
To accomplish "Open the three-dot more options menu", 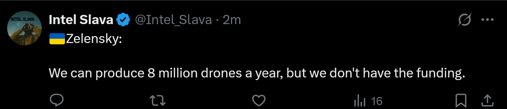I will 487,20.
